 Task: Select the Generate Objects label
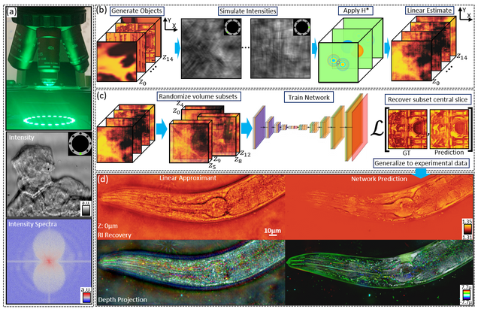[135, 13]
